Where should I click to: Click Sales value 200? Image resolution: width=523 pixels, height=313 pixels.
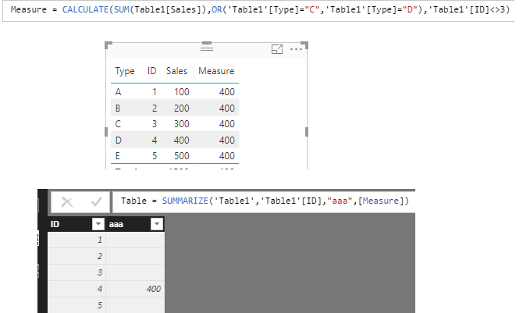point(181,108)
